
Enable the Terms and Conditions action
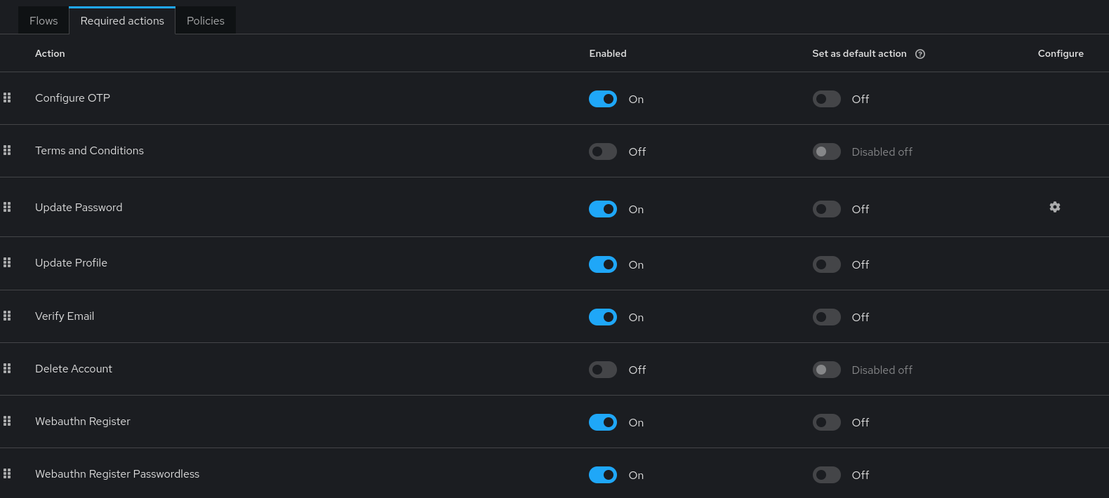point(603,152)
